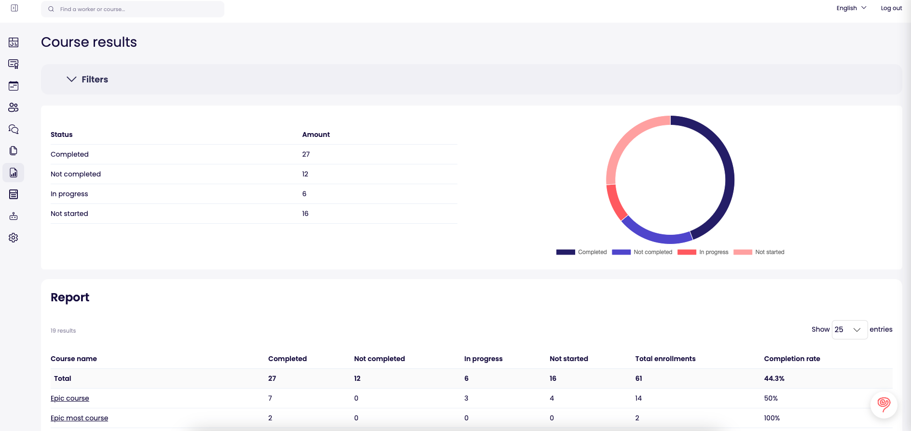This screenshot has height=431, width=911.
Task: Open the certificates icon in sidebar
Action: click(x=14, y=64)
